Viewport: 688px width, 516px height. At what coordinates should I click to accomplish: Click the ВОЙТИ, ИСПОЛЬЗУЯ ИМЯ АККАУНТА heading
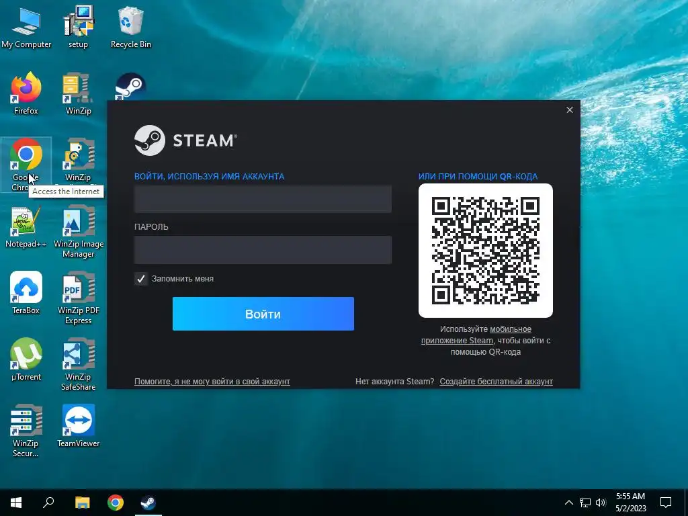click(x=210, y=177)
